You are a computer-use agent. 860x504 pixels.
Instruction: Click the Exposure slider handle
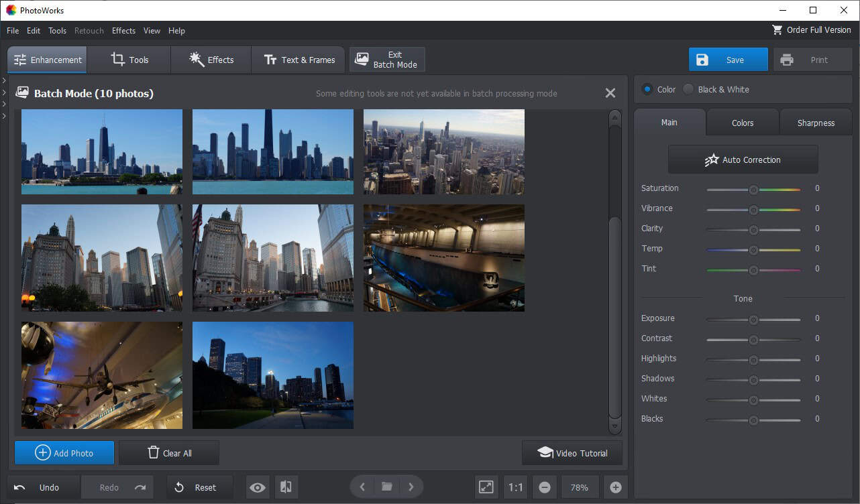click(x=753, y=320)
